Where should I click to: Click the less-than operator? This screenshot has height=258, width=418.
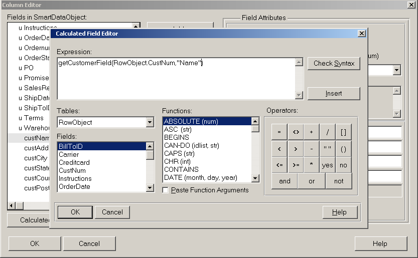click(279, 149)
